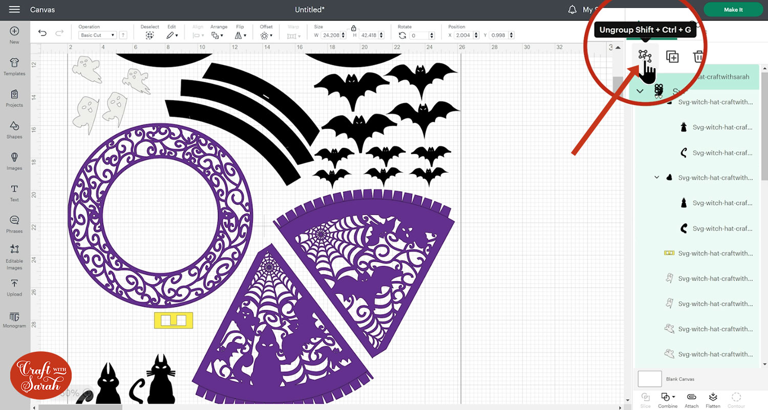Click the Make It button
Screen dimensions: 768x410
733,9
